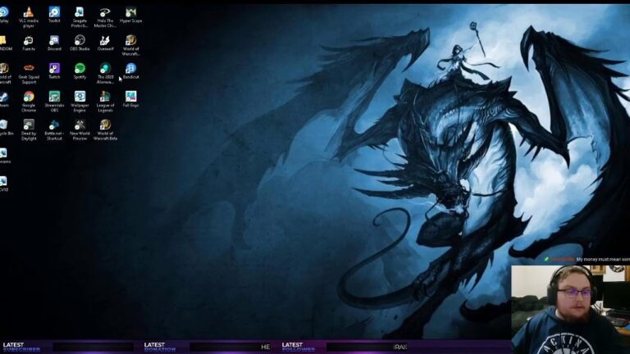Open the Fuze.tv desktop shortcut

point(29,43)
